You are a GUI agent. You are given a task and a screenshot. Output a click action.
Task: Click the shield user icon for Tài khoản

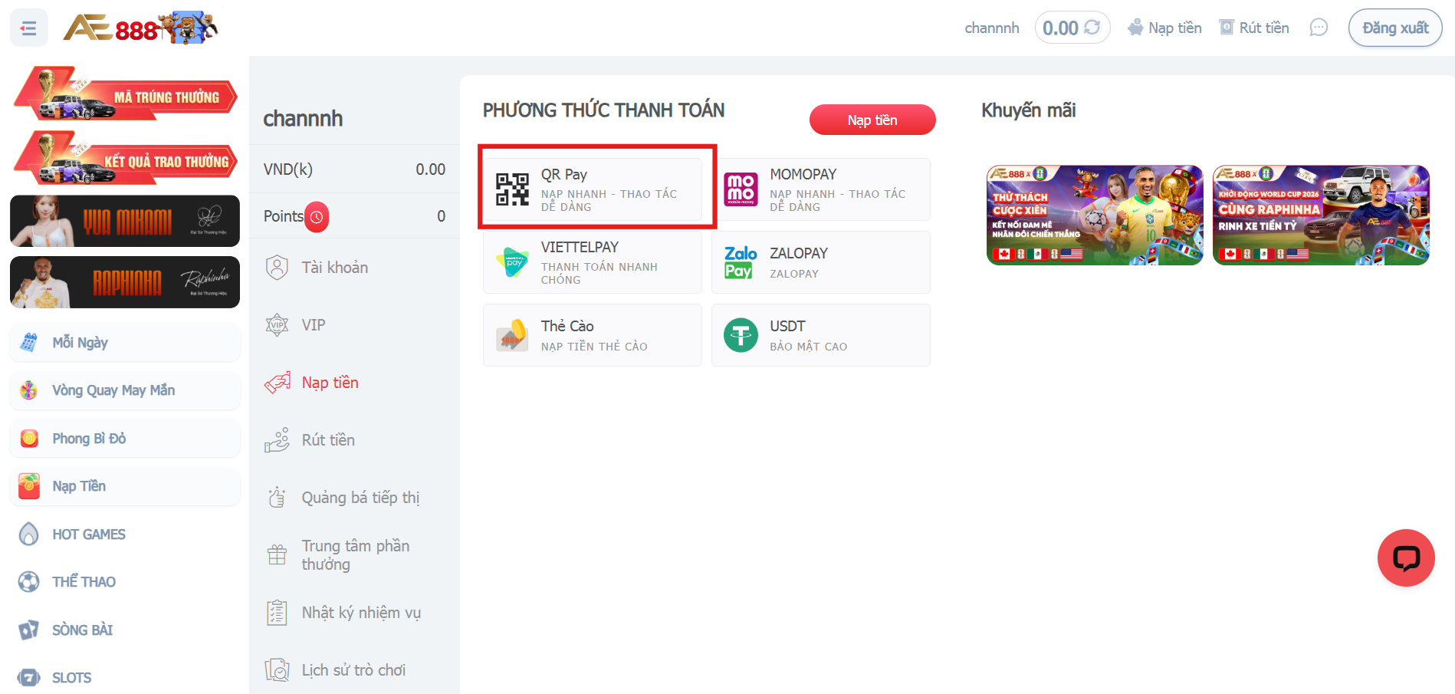tap(277, 268)
